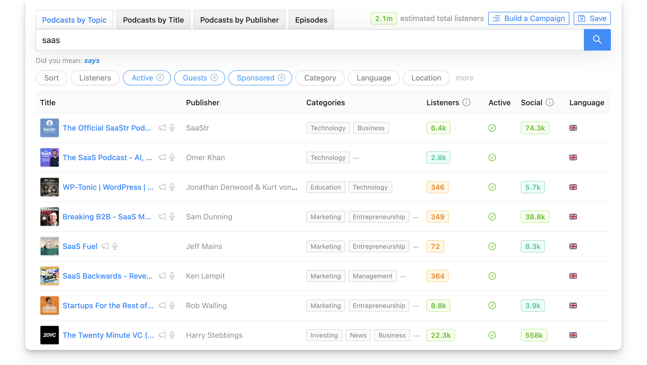Open the Episodes tab

[311, 20]
